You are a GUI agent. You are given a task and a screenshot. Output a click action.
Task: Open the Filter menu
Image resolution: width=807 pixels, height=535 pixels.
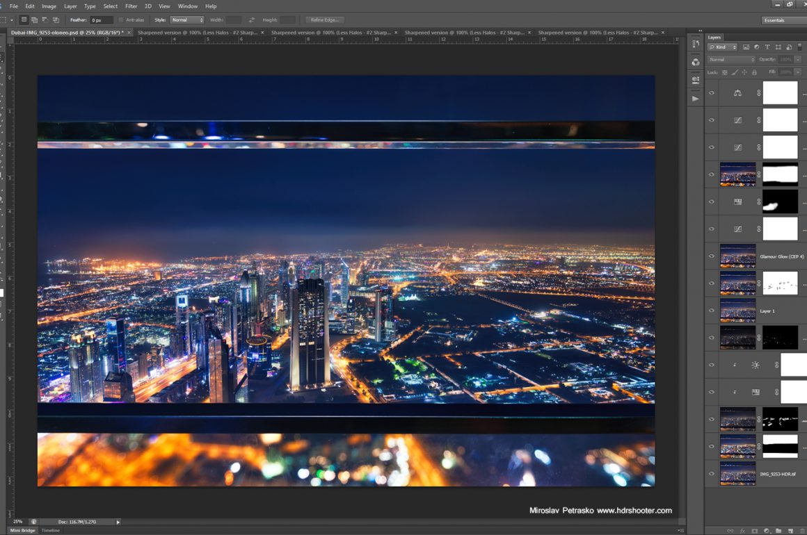click(x=131, y=6)
